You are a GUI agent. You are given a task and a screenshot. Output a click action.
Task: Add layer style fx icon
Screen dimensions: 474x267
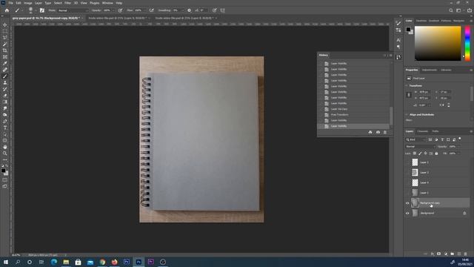[x=433, y=254]
